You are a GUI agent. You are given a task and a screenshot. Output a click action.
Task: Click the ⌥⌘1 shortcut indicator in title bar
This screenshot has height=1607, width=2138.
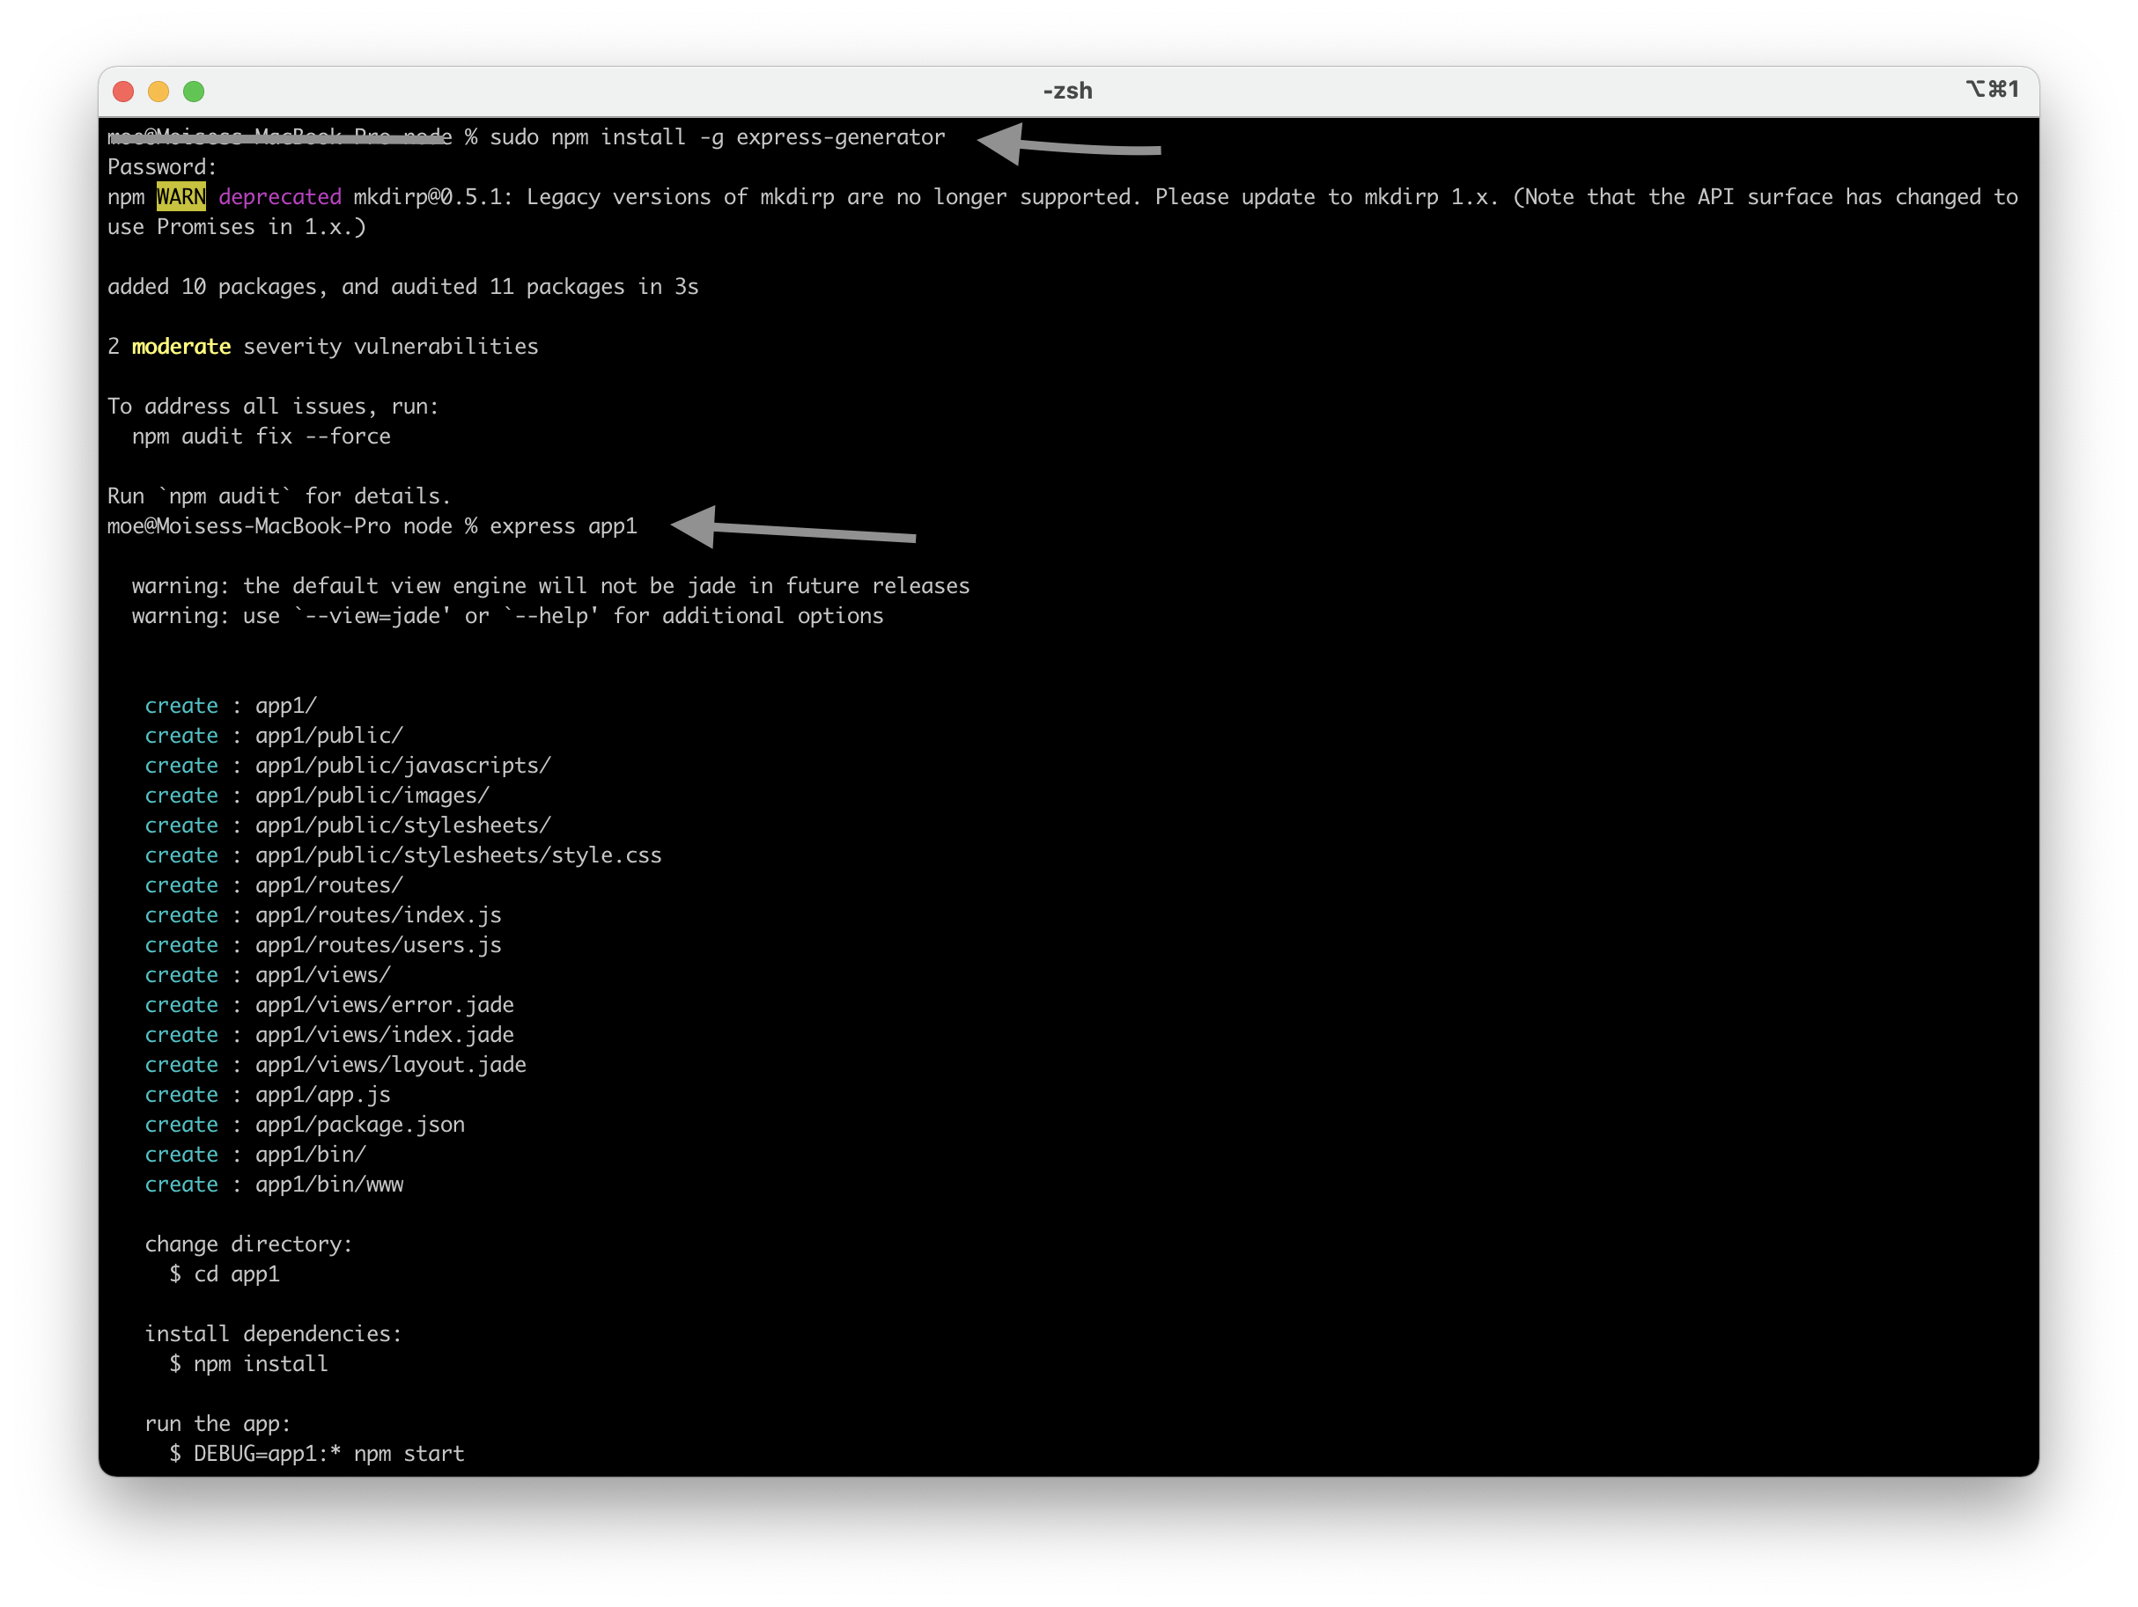(x=1992, y=89)
